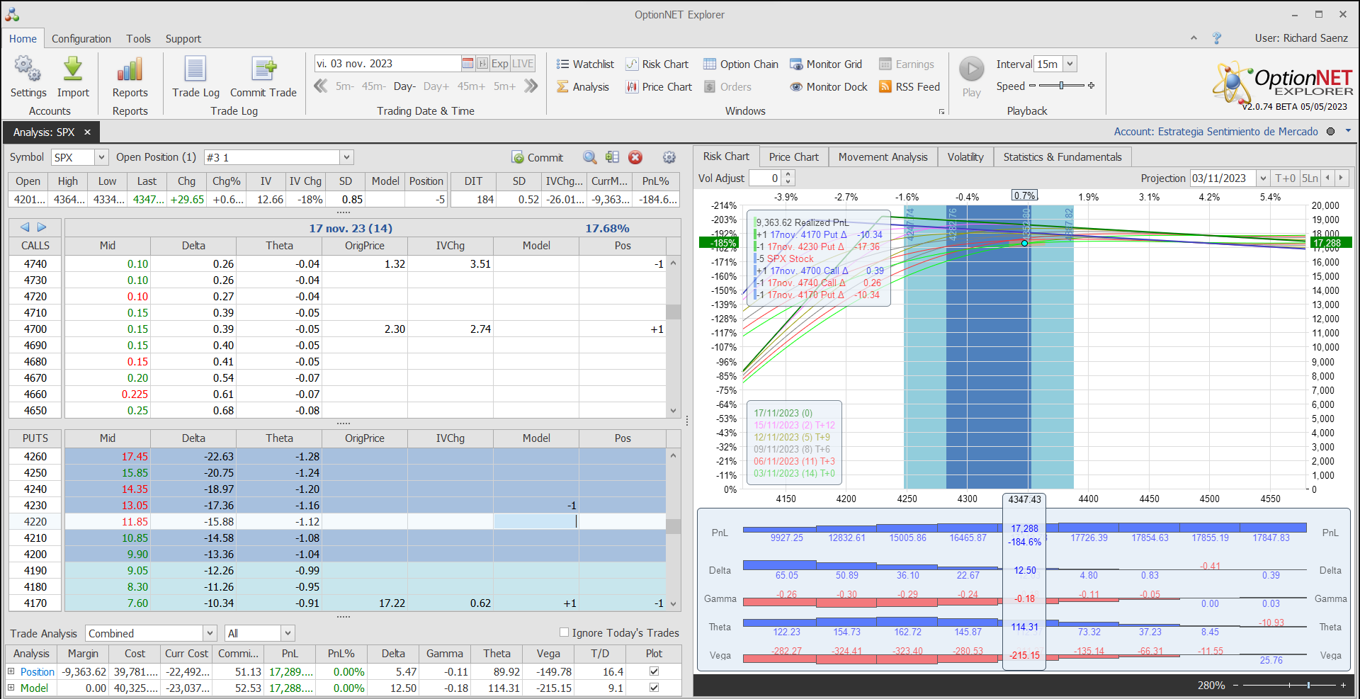1360x699 pixels.
Task: Click the Commit Trade icon
Action: 263,69
